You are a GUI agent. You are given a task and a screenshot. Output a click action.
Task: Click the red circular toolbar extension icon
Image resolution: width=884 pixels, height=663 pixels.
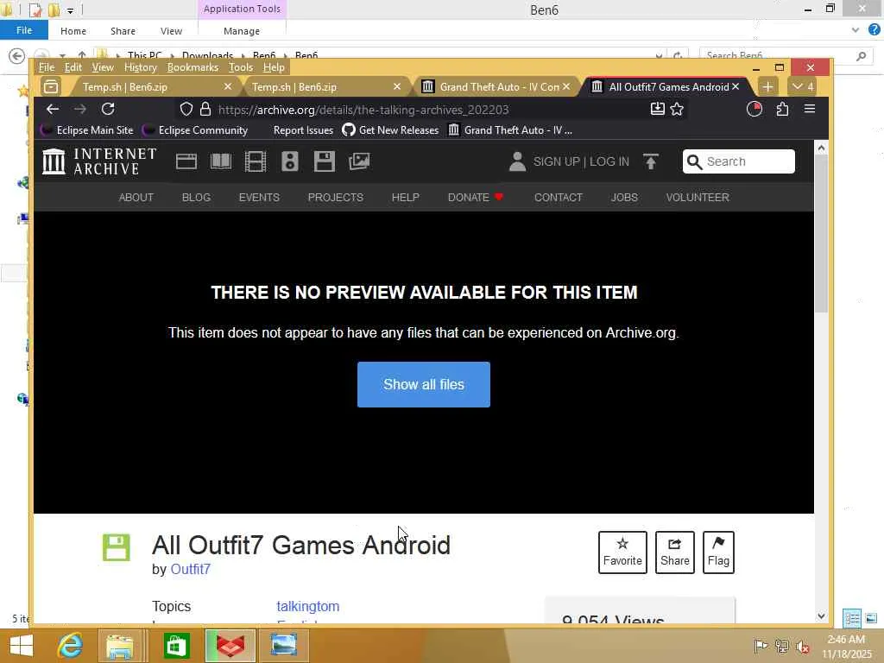pos(755,110)
